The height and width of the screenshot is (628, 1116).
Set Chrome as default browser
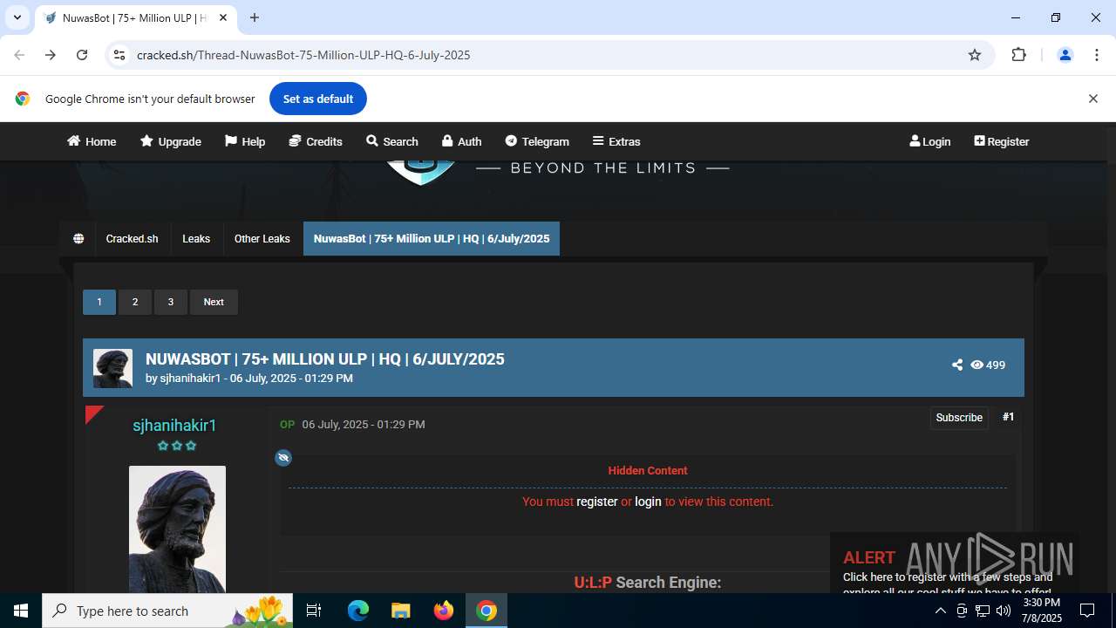[x=318, y=99]
